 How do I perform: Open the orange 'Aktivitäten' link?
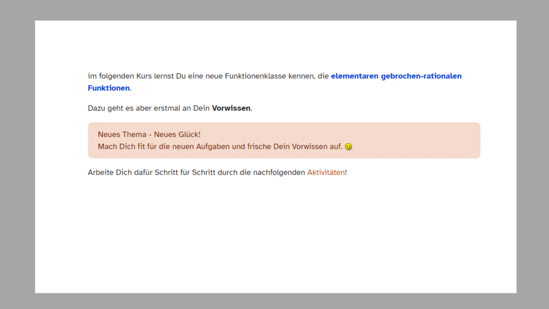pos(326,172)
